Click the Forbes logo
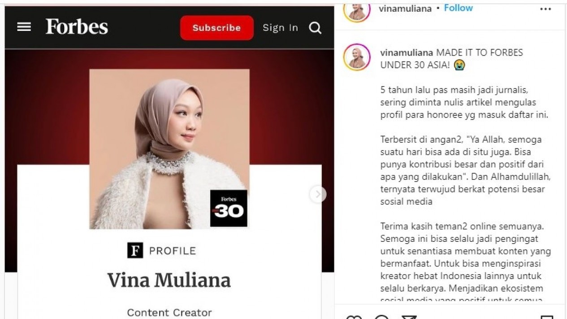Image resolution: width=567 pixels, height=319 pixels. 77,27
